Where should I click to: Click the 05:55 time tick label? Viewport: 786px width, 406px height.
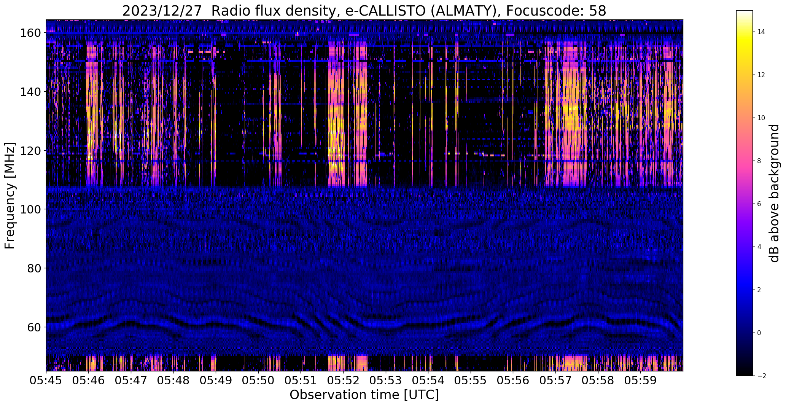[x=471, y=381]
